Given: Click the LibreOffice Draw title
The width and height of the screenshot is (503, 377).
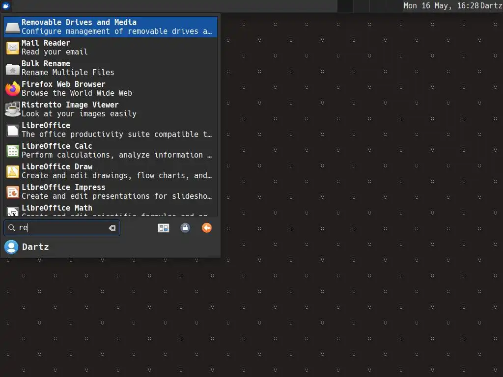Looking at the screenshot, I should coord(57,167).
